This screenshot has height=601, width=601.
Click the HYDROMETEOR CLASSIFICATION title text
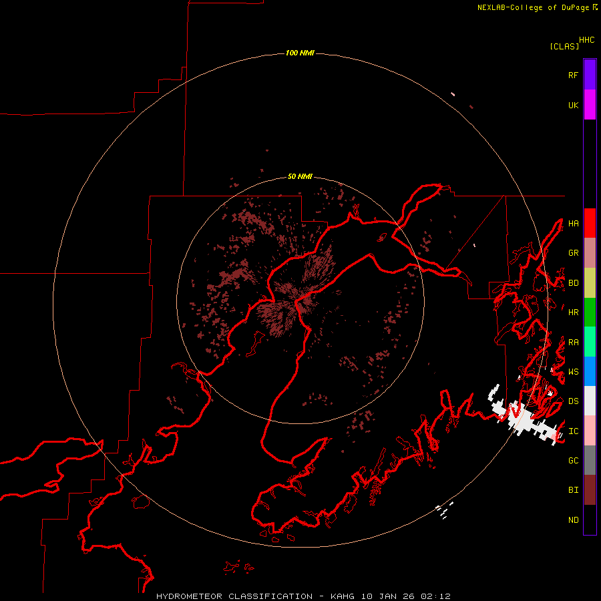coord(234,596)
